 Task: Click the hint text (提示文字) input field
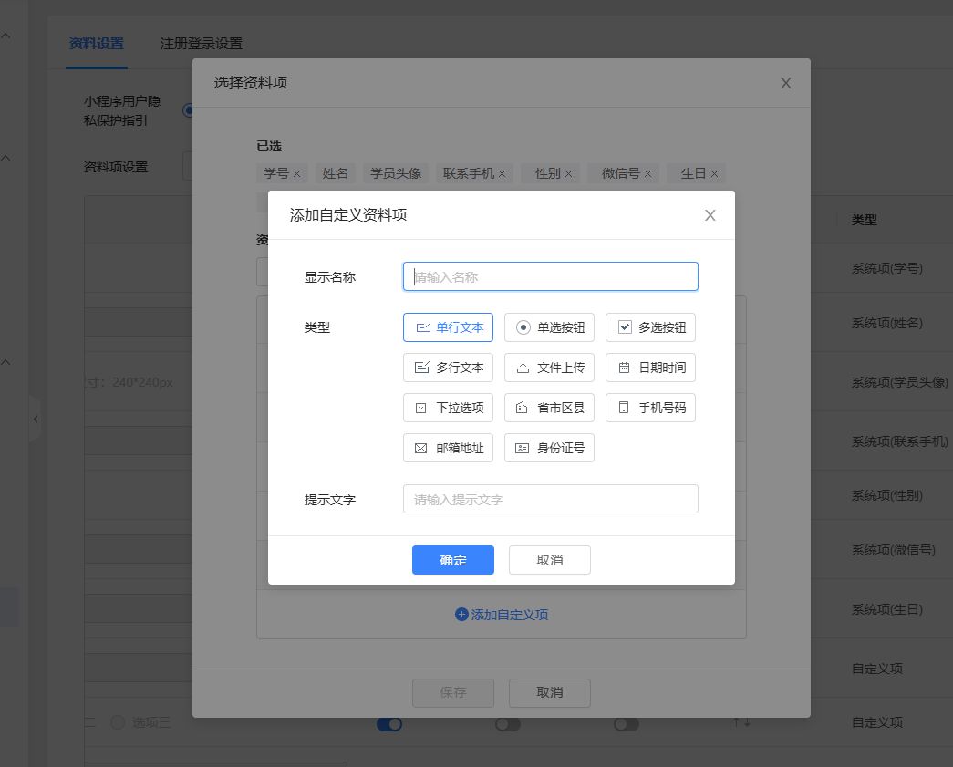click(550, 499)
